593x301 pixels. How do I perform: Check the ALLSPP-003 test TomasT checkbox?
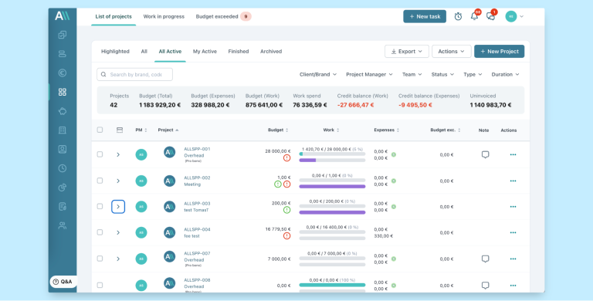tap(100, 207)
